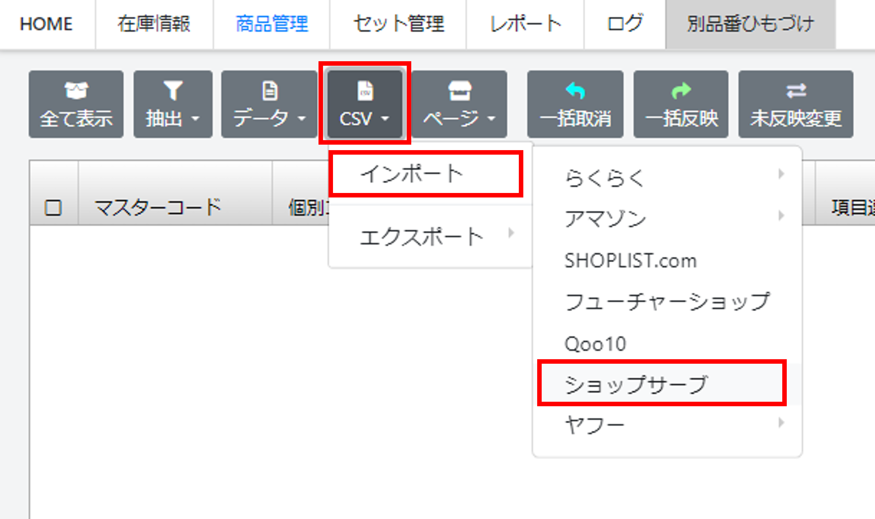Click the CSV file icon
This screenshot has width=875, height=519.
(x=365, y=91)
